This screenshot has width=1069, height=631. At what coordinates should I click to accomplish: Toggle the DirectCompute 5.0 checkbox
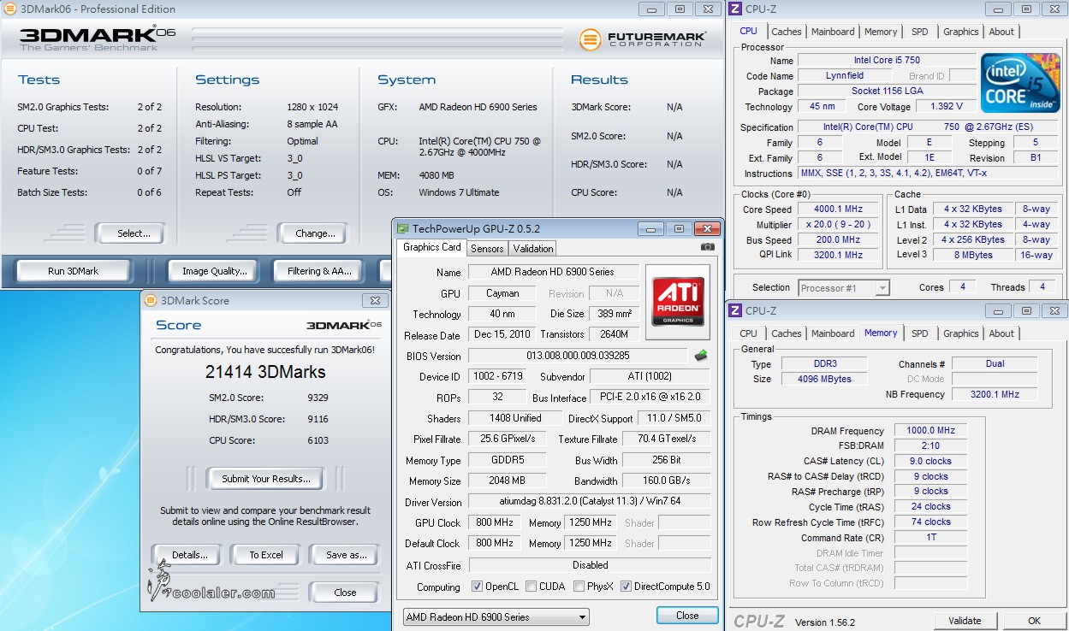point(626,587)
